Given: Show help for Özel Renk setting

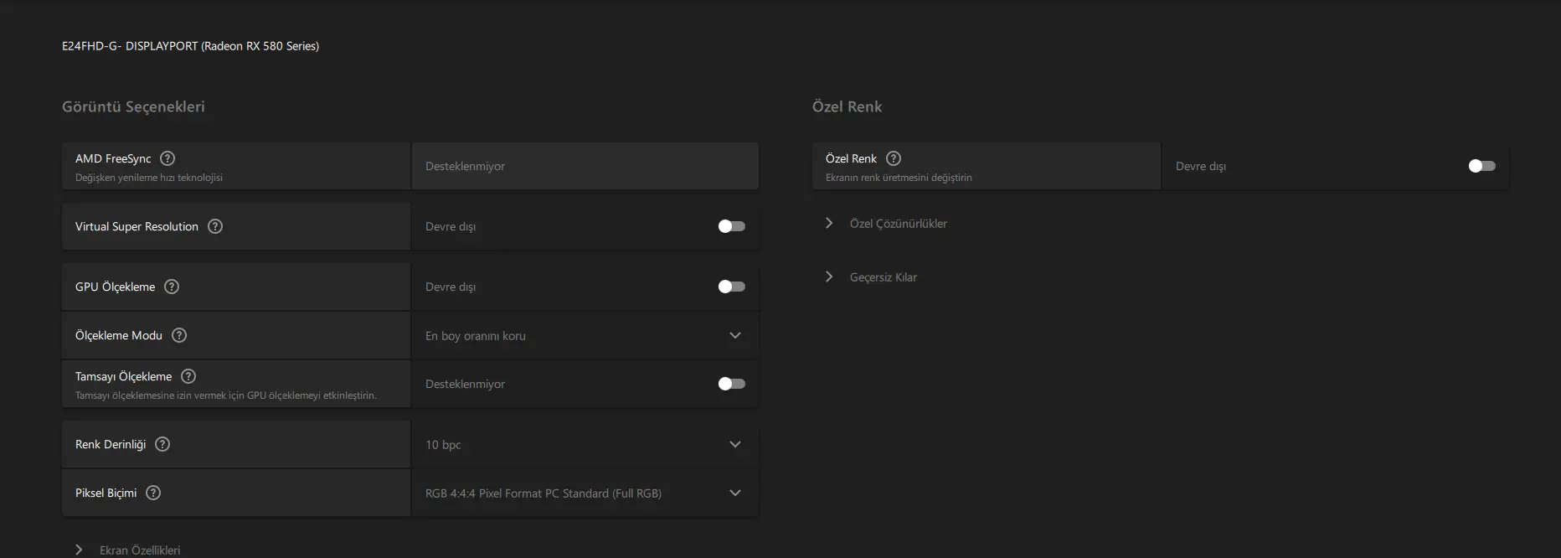Looking at the screenshot, I should pyautogui.click(x=894, y=158).
